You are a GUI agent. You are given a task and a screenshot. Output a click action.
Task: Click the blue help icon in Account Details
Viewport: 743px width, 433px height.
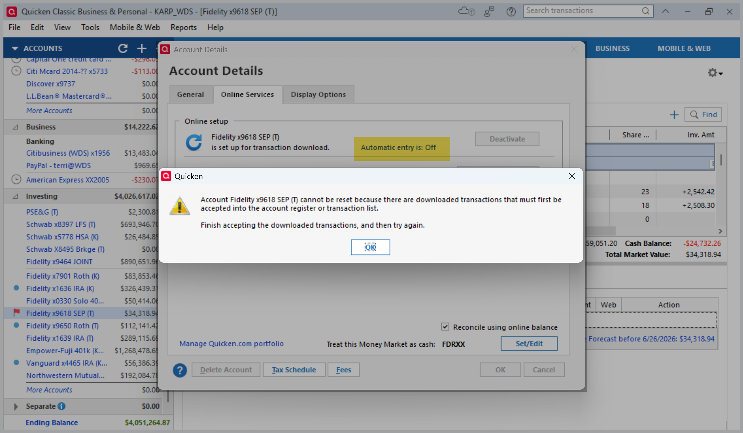click(x=180, y=370)
